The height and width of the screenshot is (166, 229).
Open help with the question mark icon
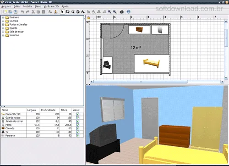tap(129, 12)
